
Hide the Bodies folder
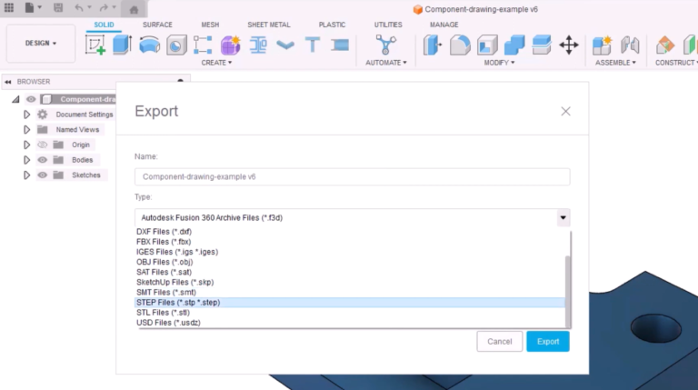pos(42,160)
